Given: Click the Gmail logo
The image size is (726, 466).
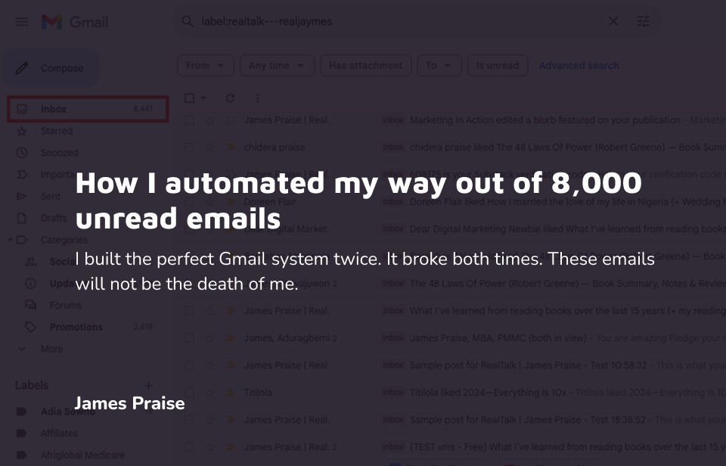Looking at the screenshot, I should click(x=75, y=22).
